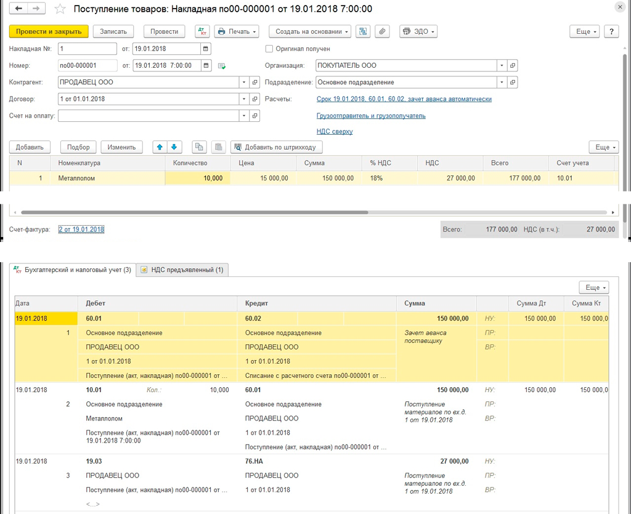This screenshot has height=514, width=631.
Task: Move table row up with blue arrow
Action: (x=160, y=147)
